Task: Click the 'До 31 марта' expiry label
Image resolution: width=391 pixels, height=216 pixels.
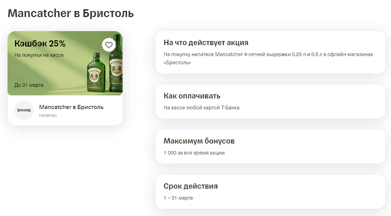Action: [29, 85]
